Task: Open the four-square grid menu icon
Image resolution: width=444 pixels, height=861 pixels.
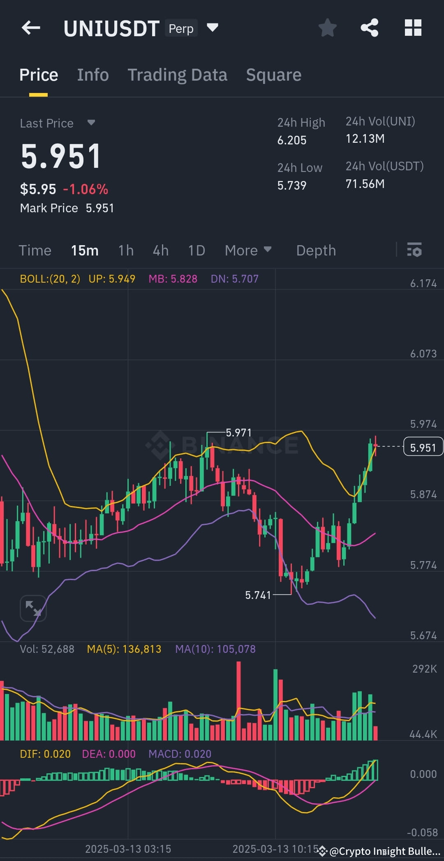Action: tap(413, 28)
